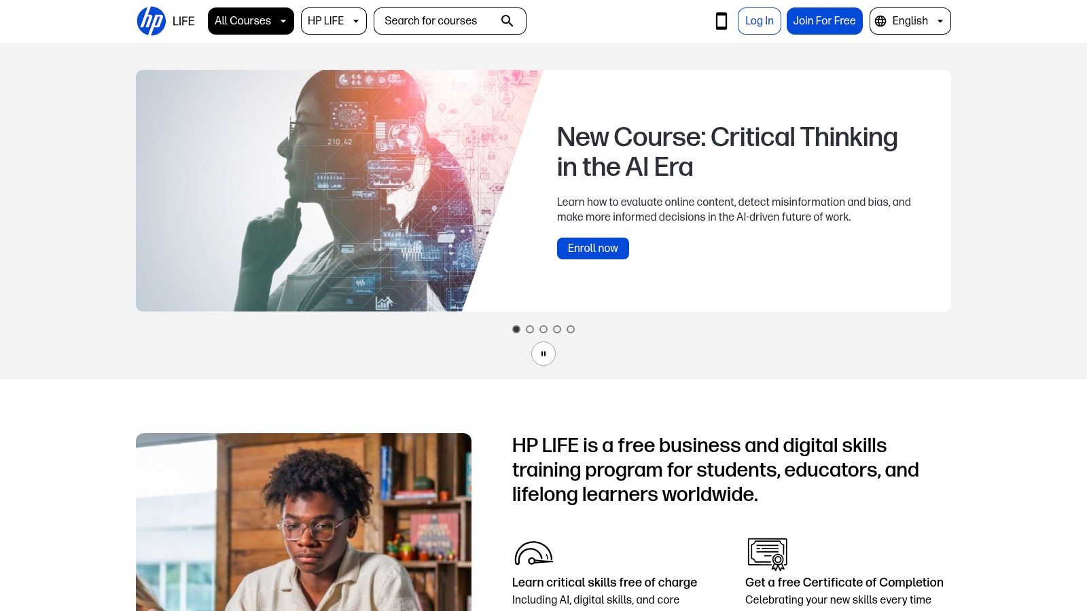1087x611 pixels.
Task: Click the Join For Free button
Action: [825, 21]
